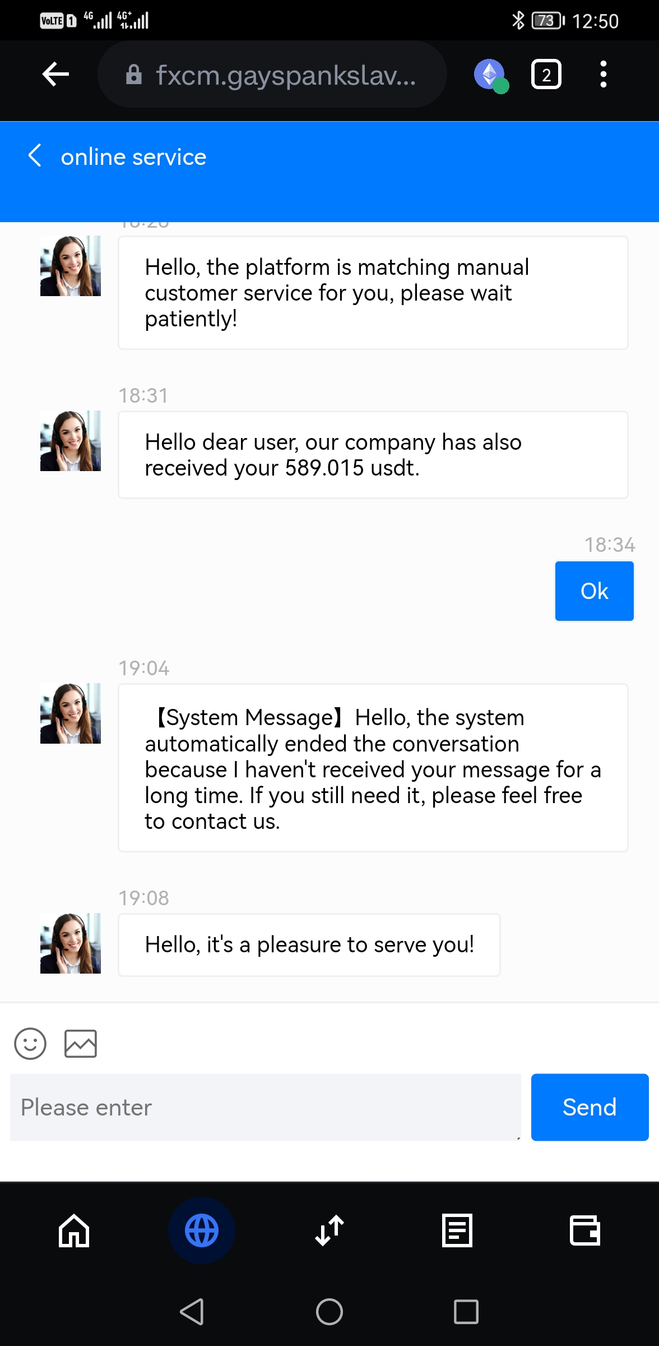Open the wallet tab icon
659x1346 pixels.
click(585, 1230)
